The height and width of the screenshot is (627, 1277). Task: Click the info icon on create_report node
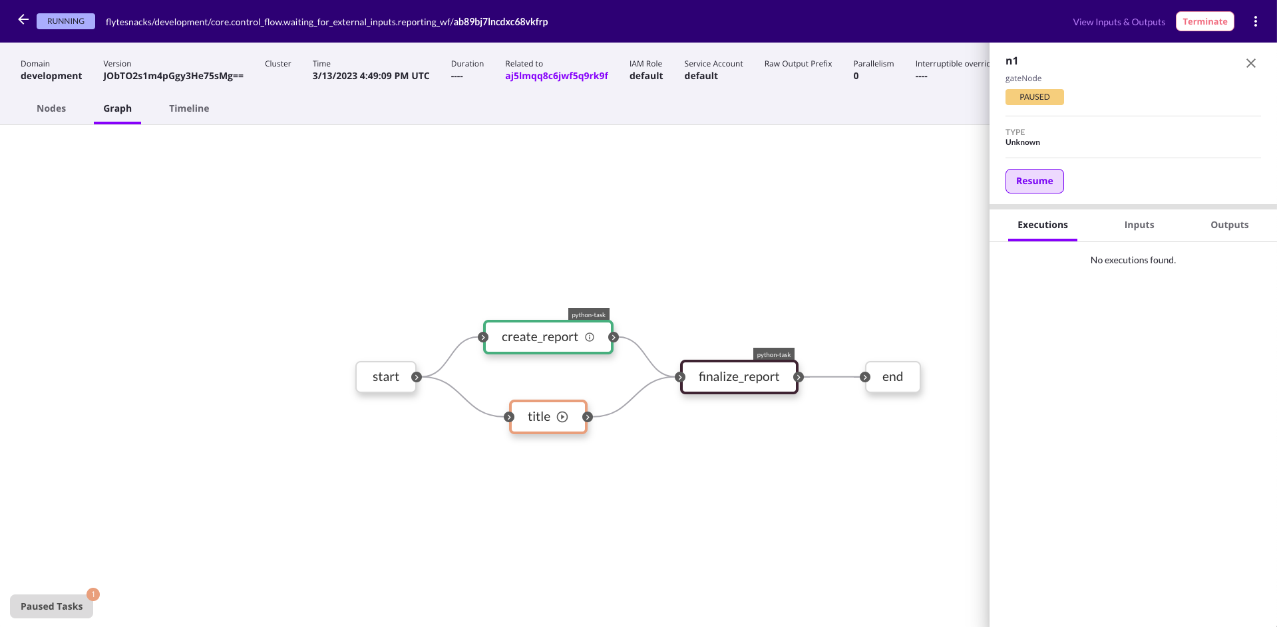[x=590, y=337]
